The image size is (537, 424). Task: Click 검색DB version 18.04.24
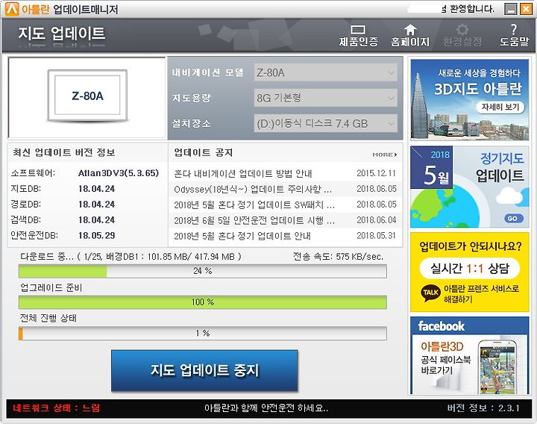point(96,220)
